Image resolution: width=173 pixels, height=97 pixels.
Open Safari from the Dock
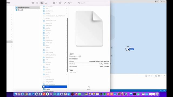(22, 94)
